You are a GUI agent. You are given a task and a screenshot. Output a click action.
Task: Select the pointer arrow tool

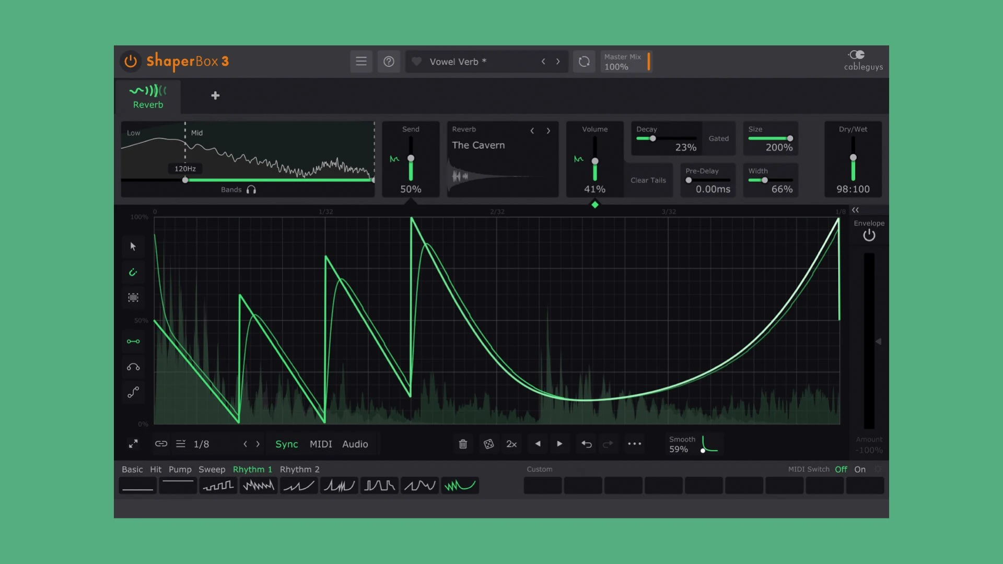click(133, 246)
